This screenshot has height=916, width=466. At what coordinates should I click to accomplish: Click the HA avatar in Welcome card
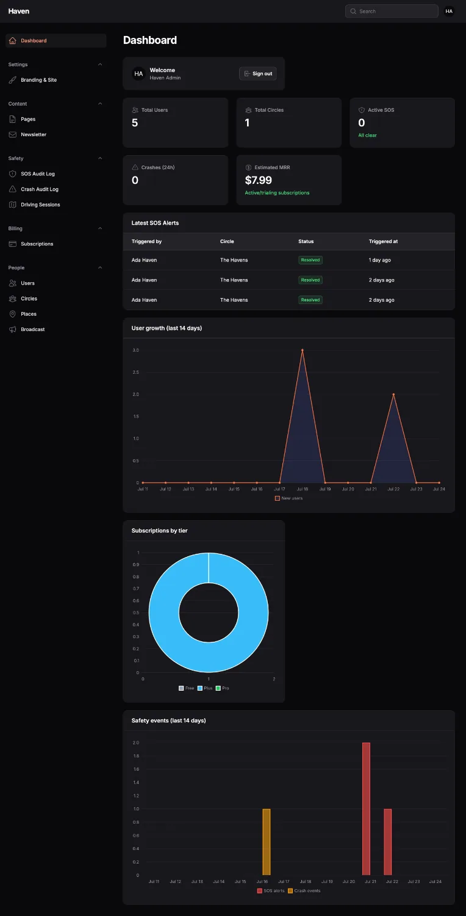click(x=138, y=73)
